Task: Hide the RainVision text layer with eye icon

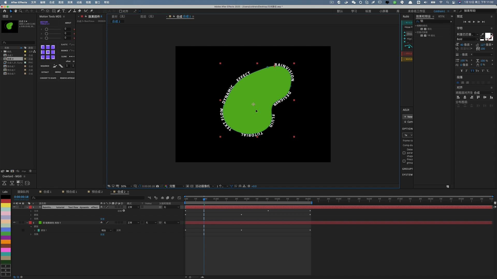Action: click(x=14, y=207)
